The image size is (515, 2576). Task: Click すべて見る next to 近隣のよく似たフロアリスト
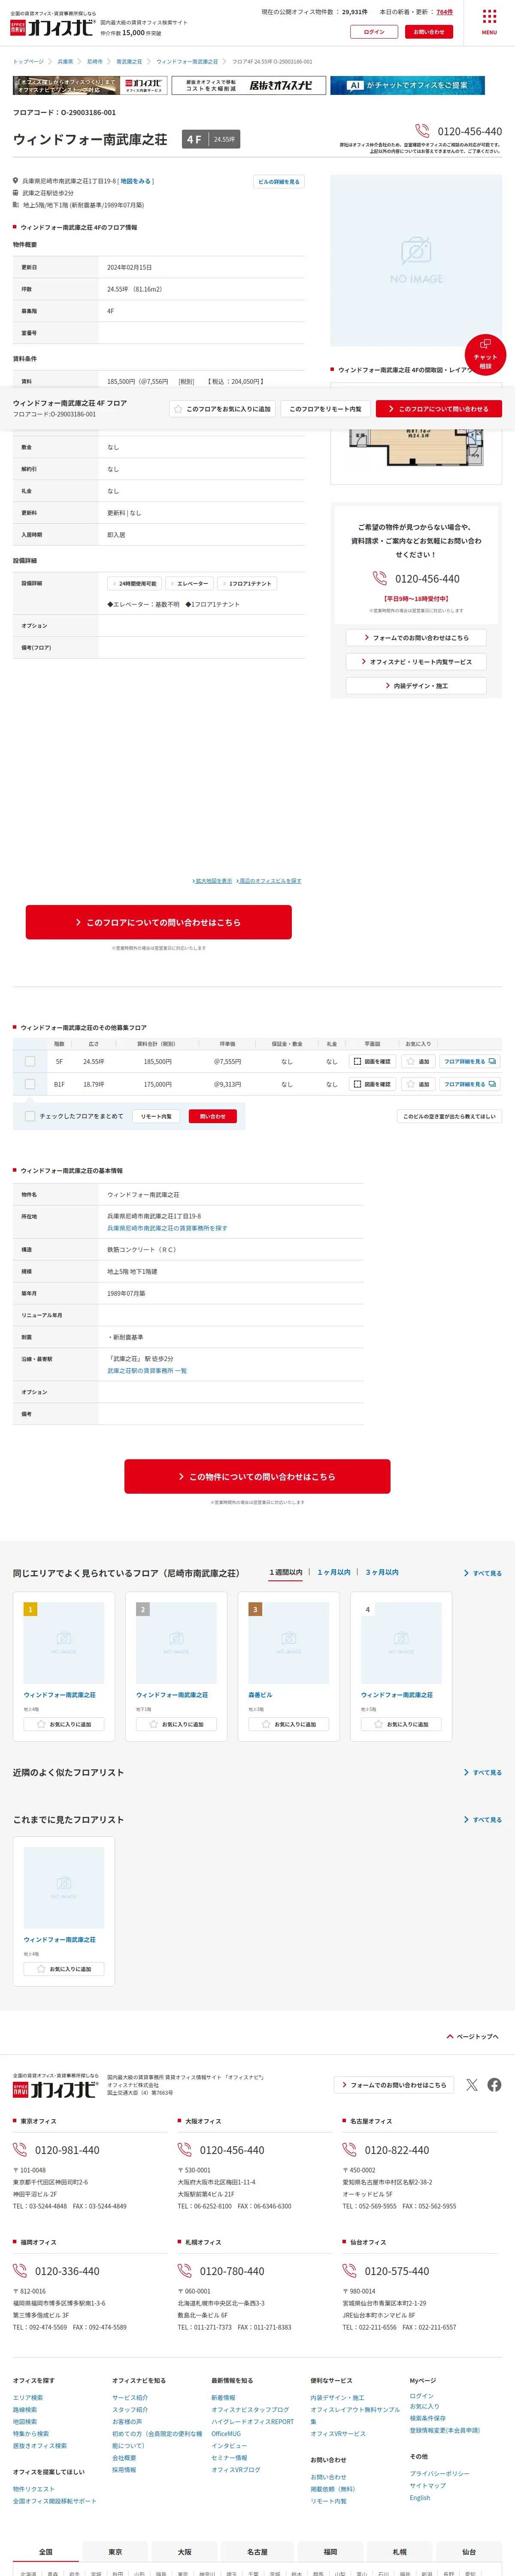point(483,1772)
